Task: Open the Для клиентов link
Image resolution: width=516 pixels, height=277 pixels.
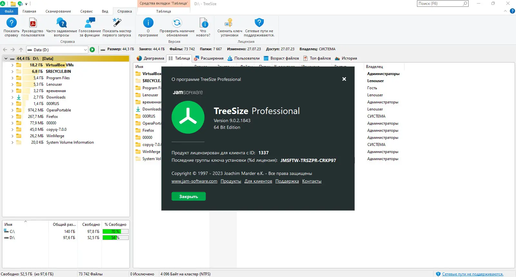Action: pos(258,181)
